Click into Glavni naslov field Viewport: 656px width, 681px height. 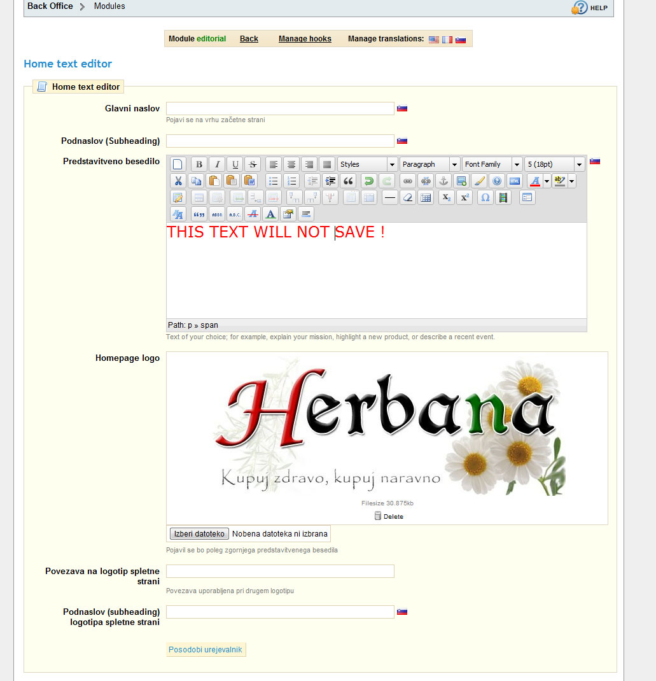(280, 108)
